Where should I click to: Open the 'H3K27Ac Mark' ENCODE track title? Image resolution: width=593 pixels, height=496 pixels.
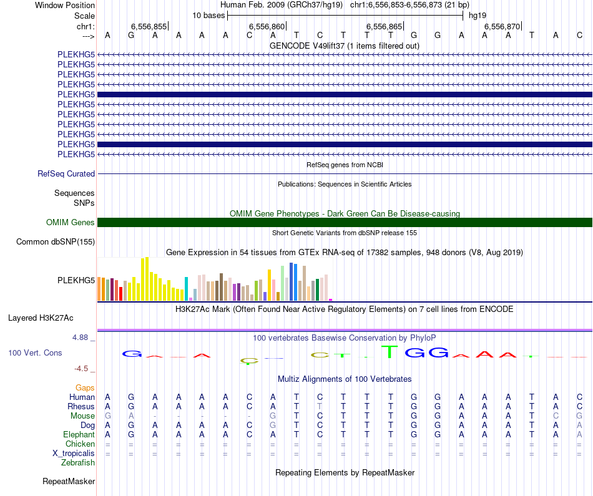pyautogui.click(x=345, y=309)
